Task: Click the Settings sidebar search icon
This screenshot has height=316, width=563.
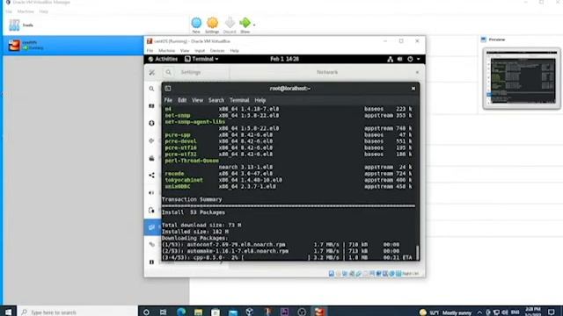Action: [151, 89]
